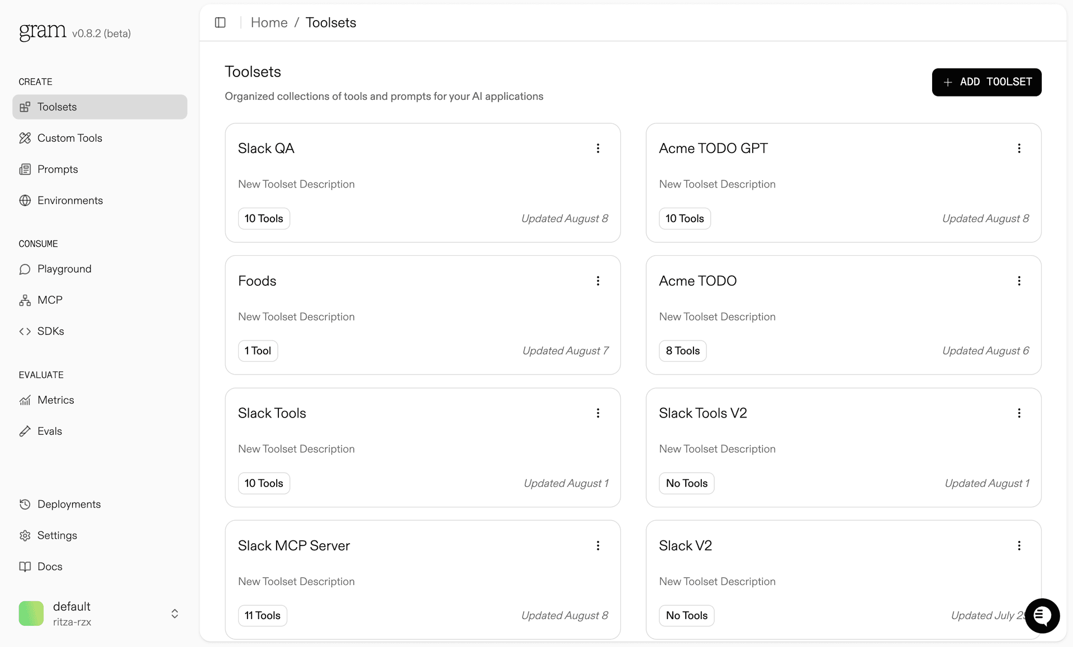Open the Slack Tools V2 card
This screenshot has width=1073, height=647.
[702, 413]
